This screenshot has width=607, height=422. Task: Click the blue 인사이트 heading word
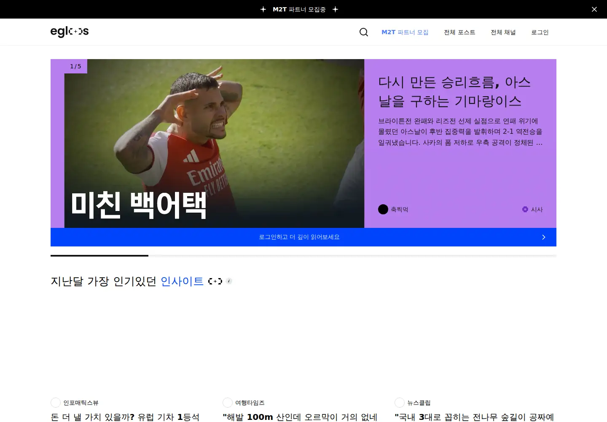(x=182, y=281)
